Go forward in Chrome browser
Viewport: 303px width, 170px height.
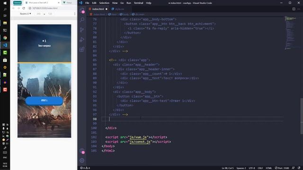(x=18, y=8)
